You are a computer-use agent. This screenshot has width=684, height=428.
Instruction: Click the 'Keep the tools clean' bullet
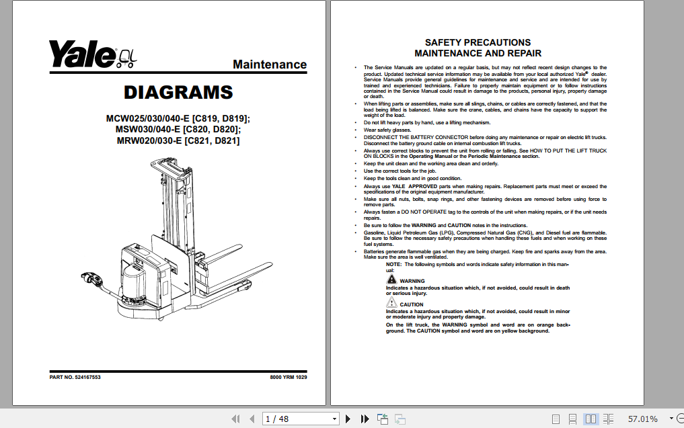click(x=413, y=178)
